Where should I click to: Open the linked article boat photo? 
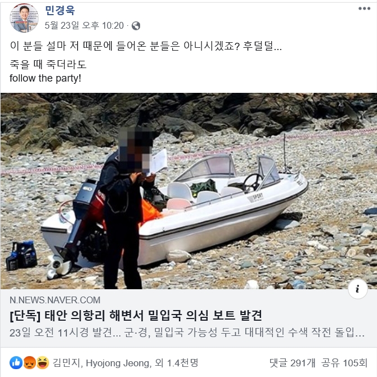click(x=188, y=191)
